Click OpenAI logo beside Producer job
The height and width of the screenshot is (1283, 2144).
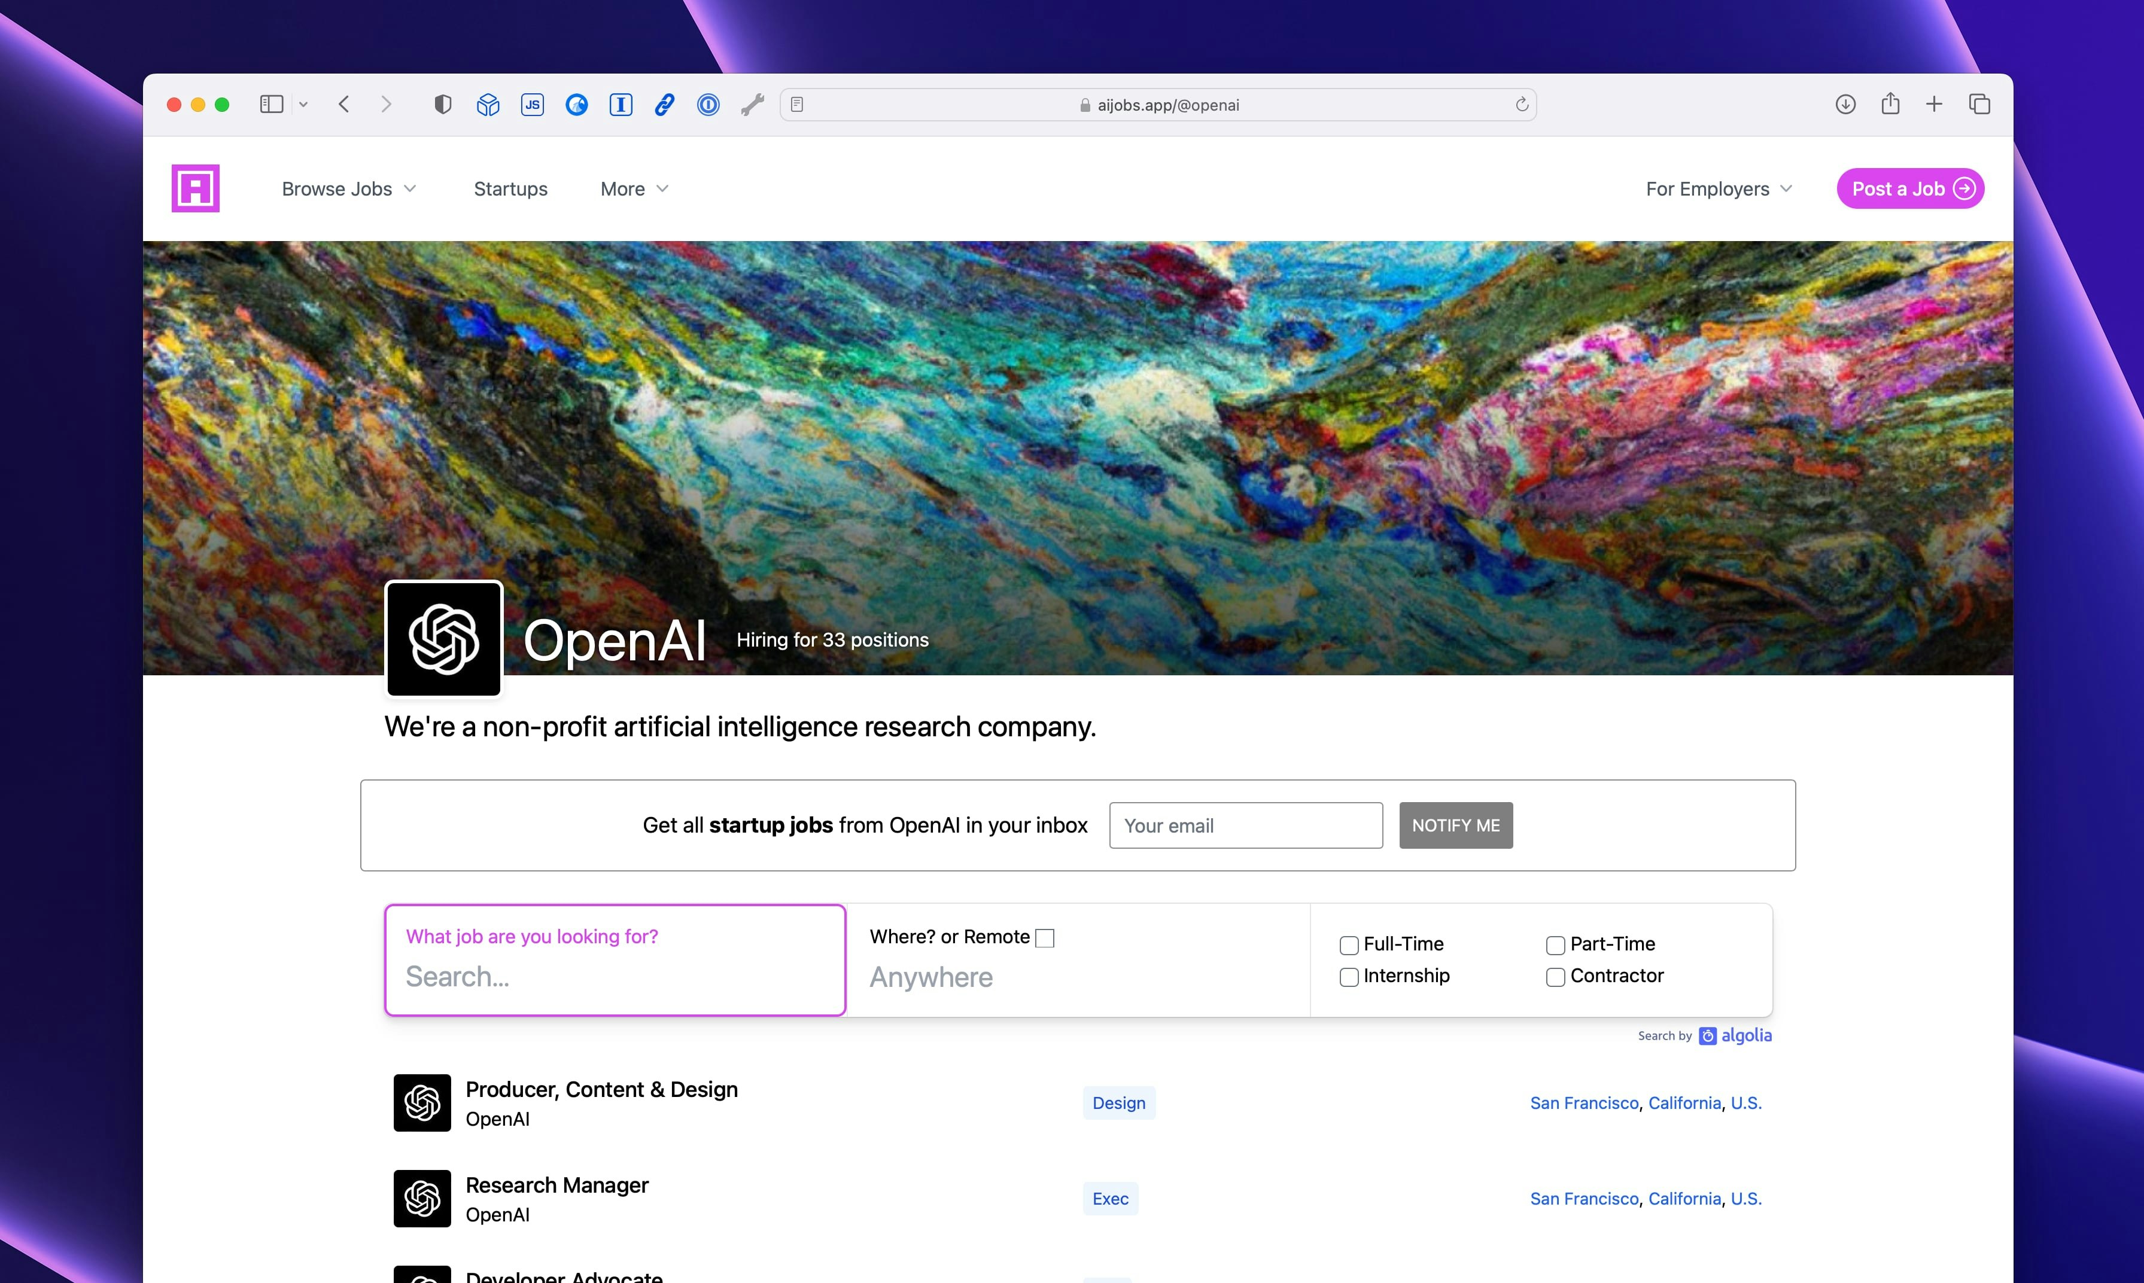point(422,1102)
